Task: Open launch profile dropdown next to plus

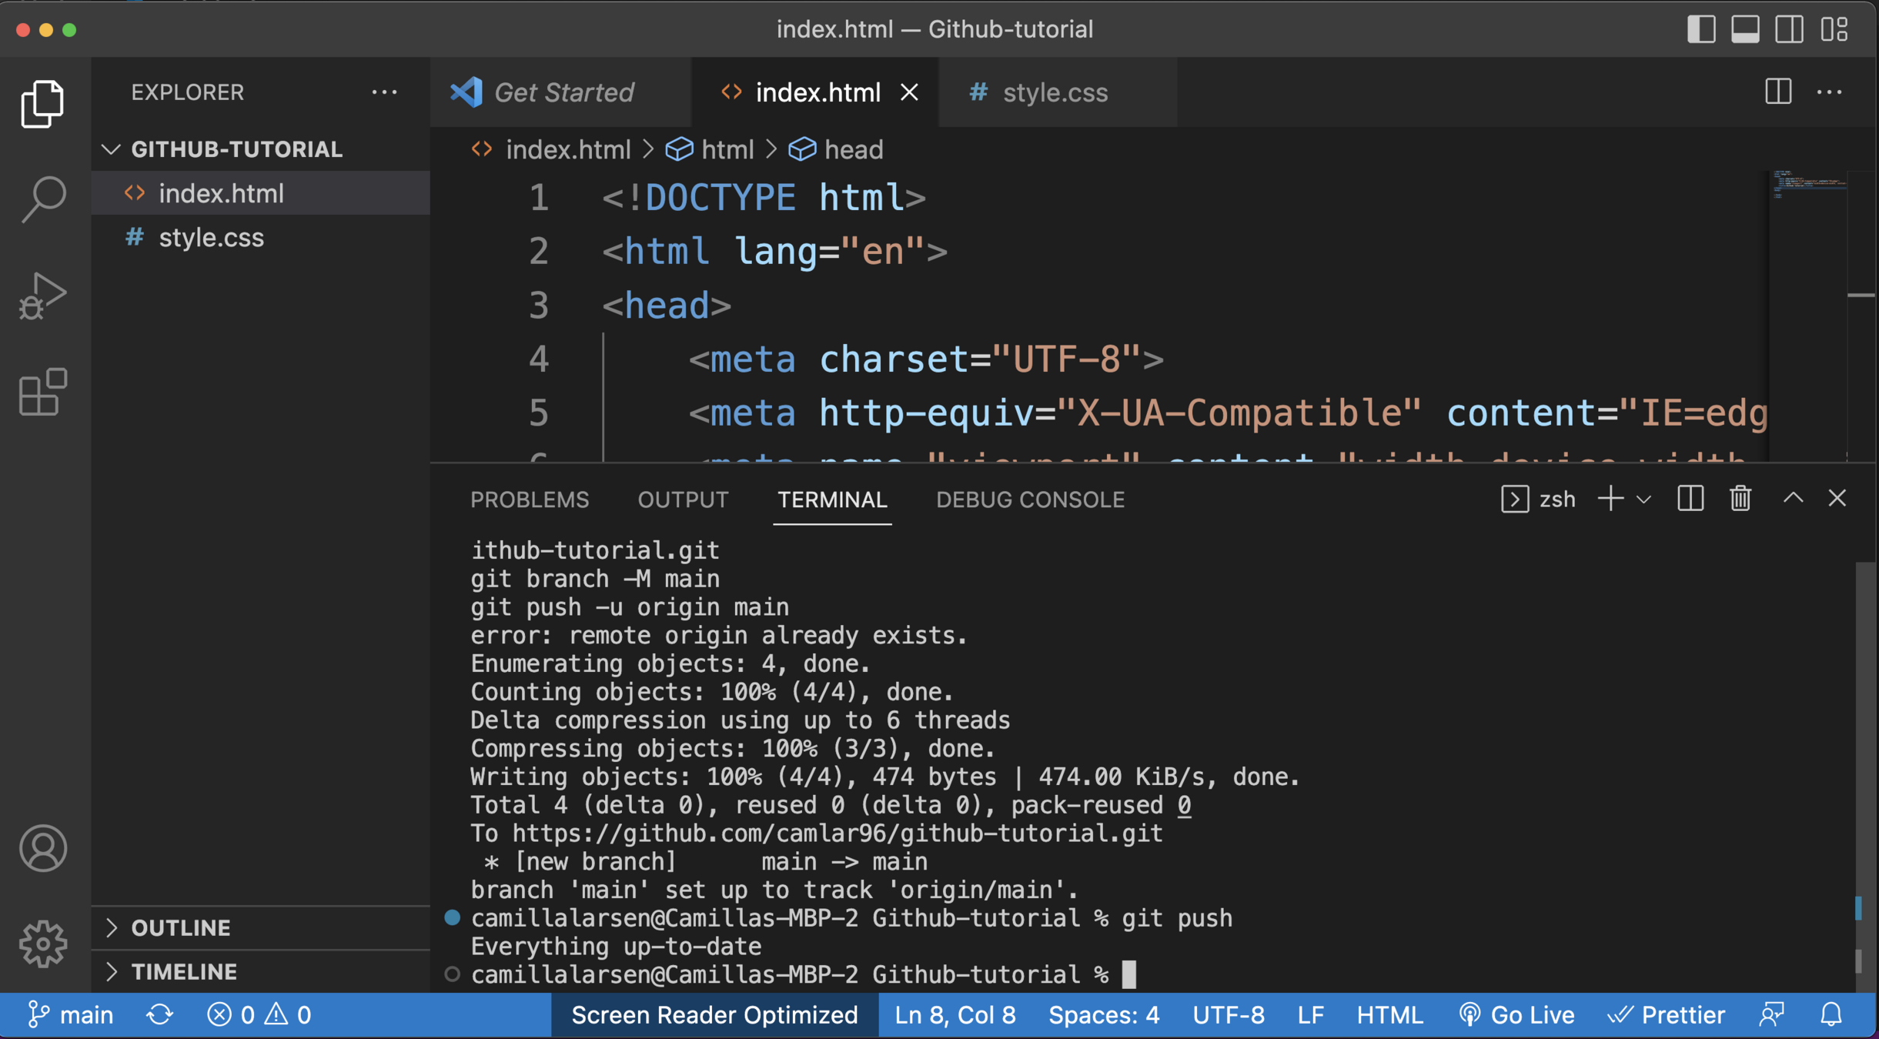Action: tap(1644, 499)
